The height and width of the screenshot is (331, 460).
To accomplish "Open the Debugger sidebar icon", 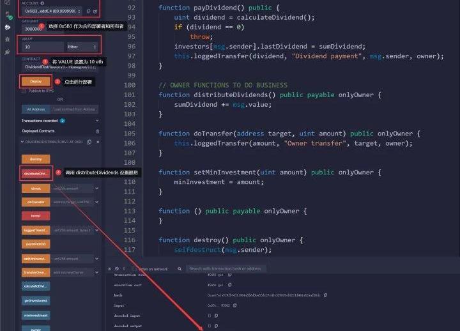I will (x=8, y=40).
